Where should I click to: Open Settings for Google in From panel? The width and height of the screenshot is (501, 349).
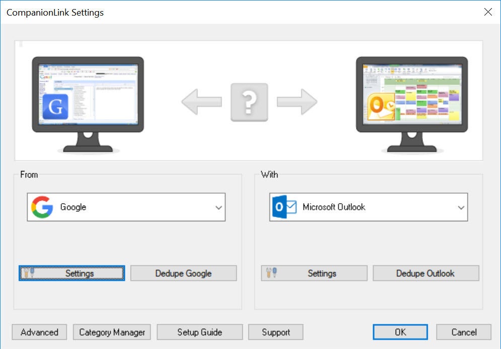click(x=72, y=273)
